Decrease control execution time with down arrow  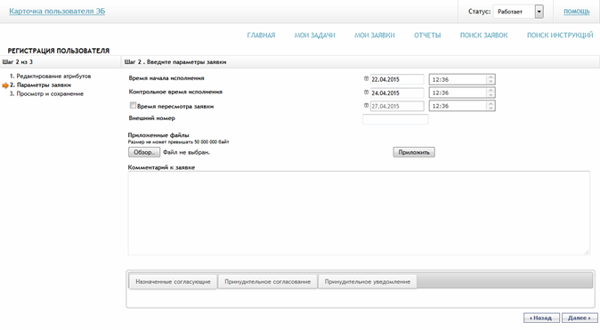click(491, 95)
